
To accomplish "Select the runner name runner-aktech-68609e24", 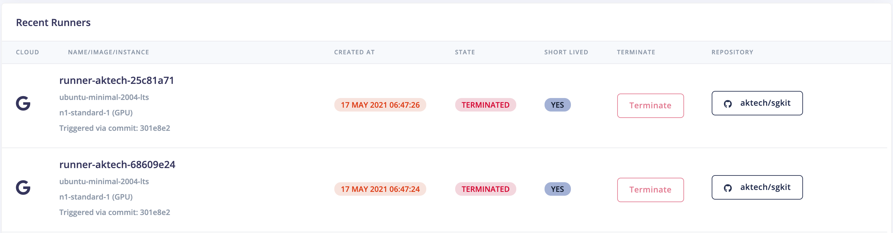I will (x=118, y=164).
